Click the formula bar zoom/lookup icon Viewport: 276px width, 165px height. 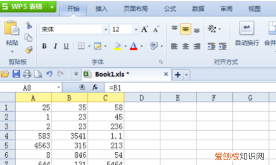tap(82, 87)
